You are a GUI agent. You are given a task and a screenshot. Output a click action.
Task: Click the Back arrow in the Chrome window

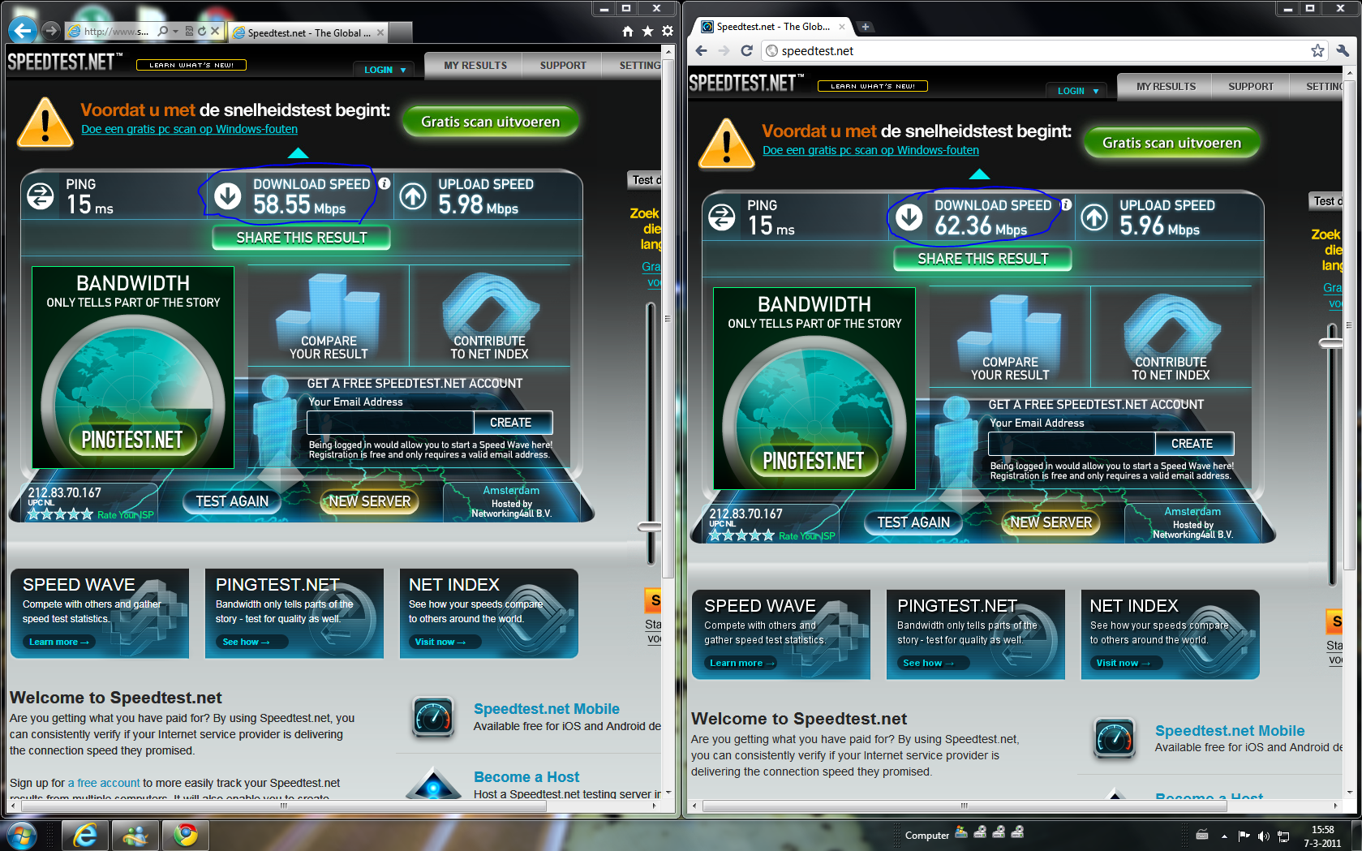[702, 50]
